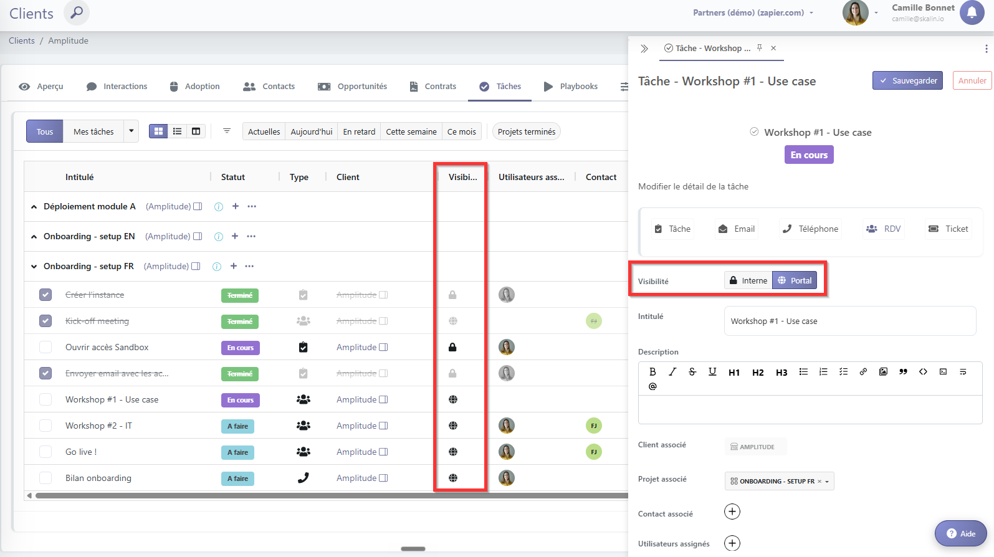Collapse Onboarding - setup FR project group
The height and width of the screenshot is (557, 994).
(34, 267)
